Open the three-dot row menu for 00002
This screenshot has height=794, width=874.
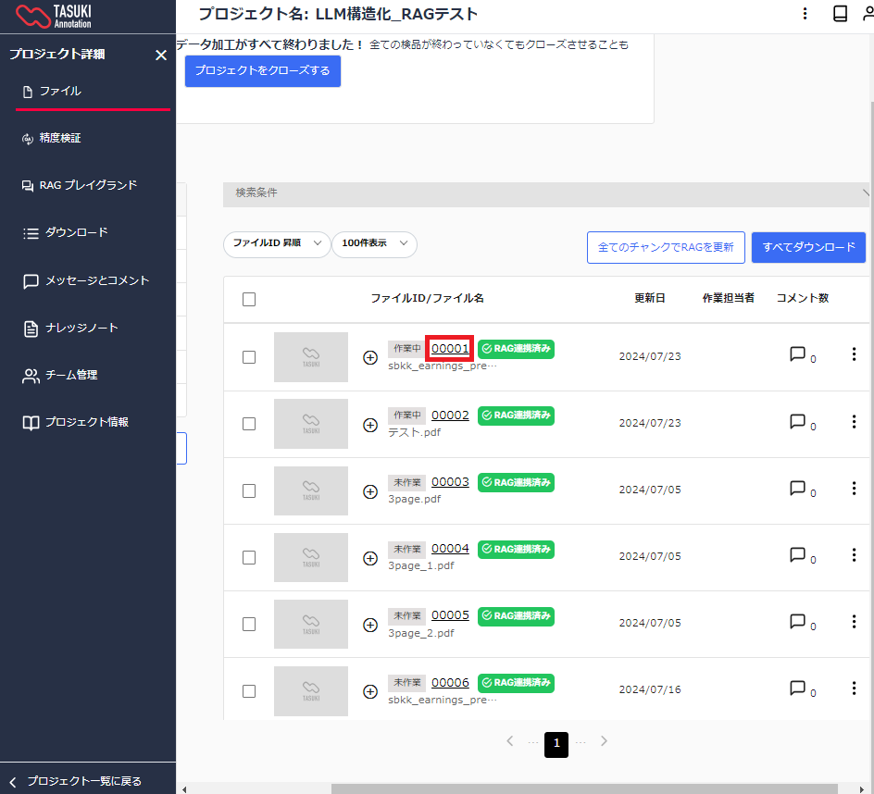(x=854, y=422)
